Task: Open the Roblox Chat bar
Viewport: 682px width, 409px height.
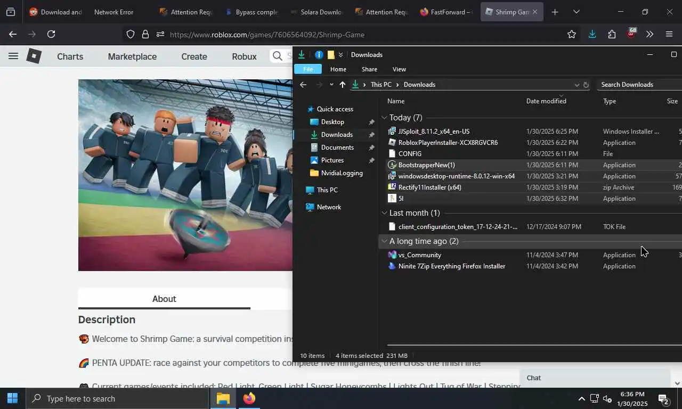Action: [x=595, y=378]
